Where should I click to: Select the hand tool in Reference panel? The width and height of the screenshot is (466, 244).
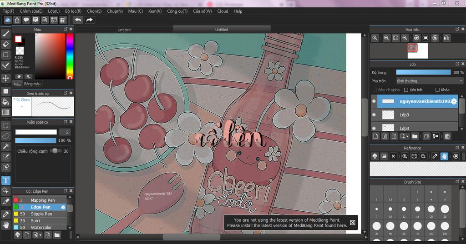click(x=444, y=156)
